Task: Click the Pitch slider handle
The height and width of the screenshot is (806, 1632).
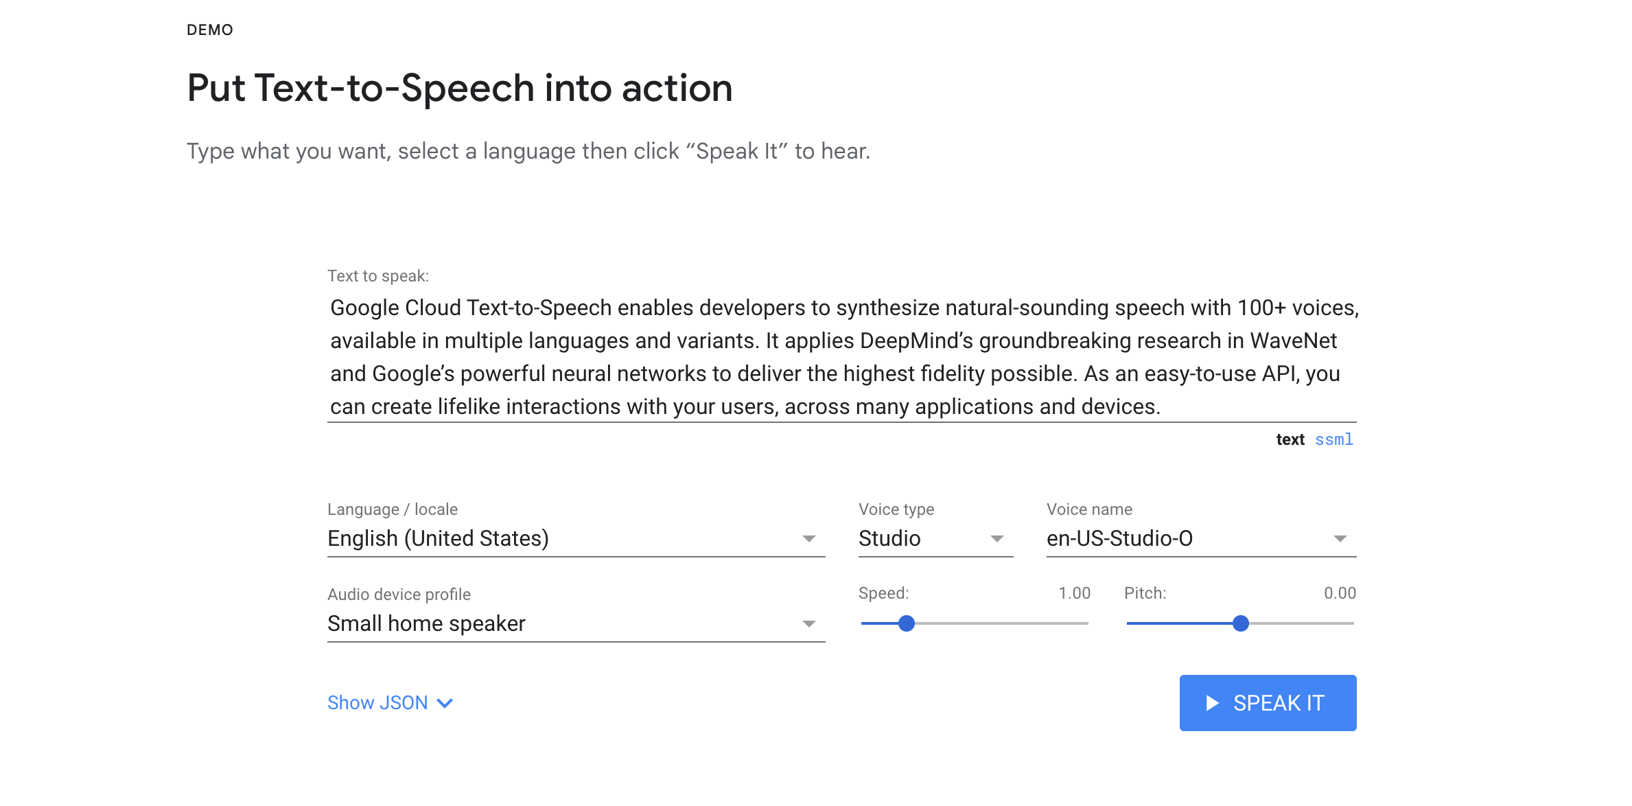Action: click(x=1240, y=623)
